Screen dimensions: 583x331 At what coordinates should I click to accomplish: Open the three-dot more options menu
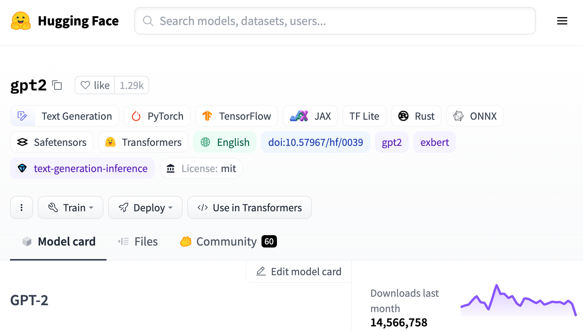[x=22, y=207]
